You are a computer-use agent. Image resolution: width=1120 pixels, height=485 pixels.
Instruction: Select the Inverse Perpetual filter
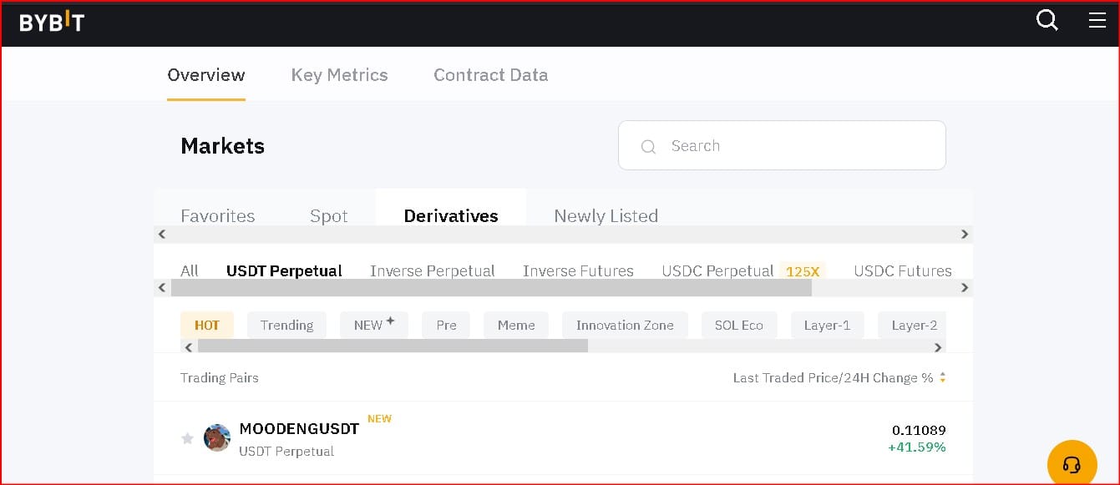point(432,270)
